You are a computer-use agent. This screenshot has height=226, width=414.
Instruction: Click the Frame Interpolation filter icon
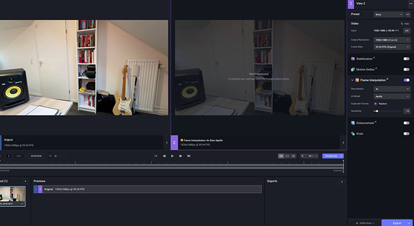click(357, 80)
